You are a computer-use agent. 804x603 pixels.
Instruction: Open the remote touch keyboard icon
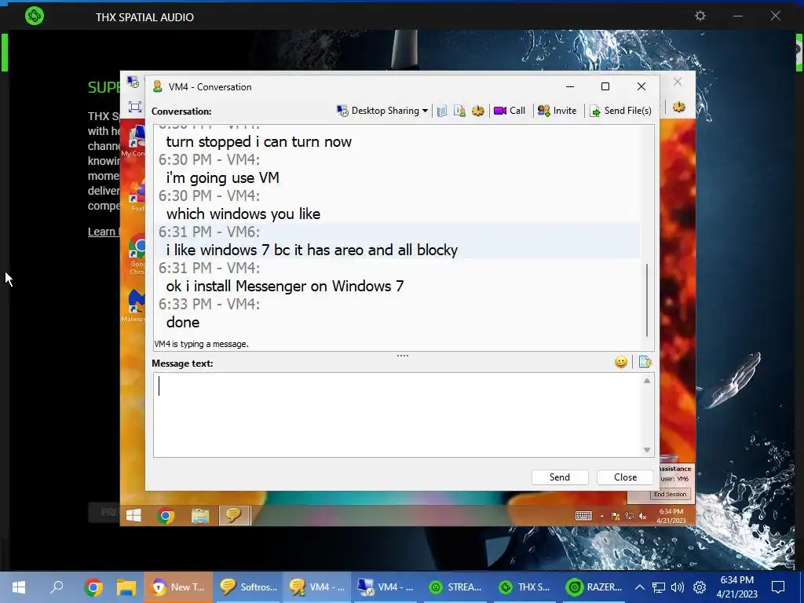tap(583, 516)
